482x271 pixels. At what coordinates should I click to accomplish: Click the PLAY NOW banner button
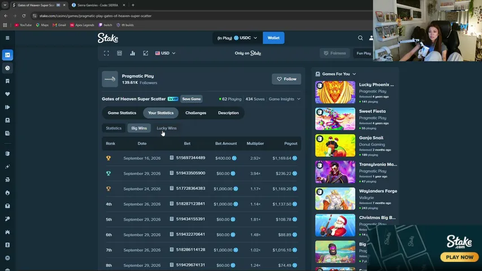pos(459,257)
